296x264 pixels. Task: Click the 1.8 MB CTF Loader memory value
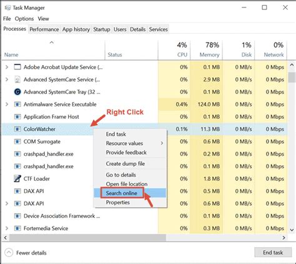point(212,179)
